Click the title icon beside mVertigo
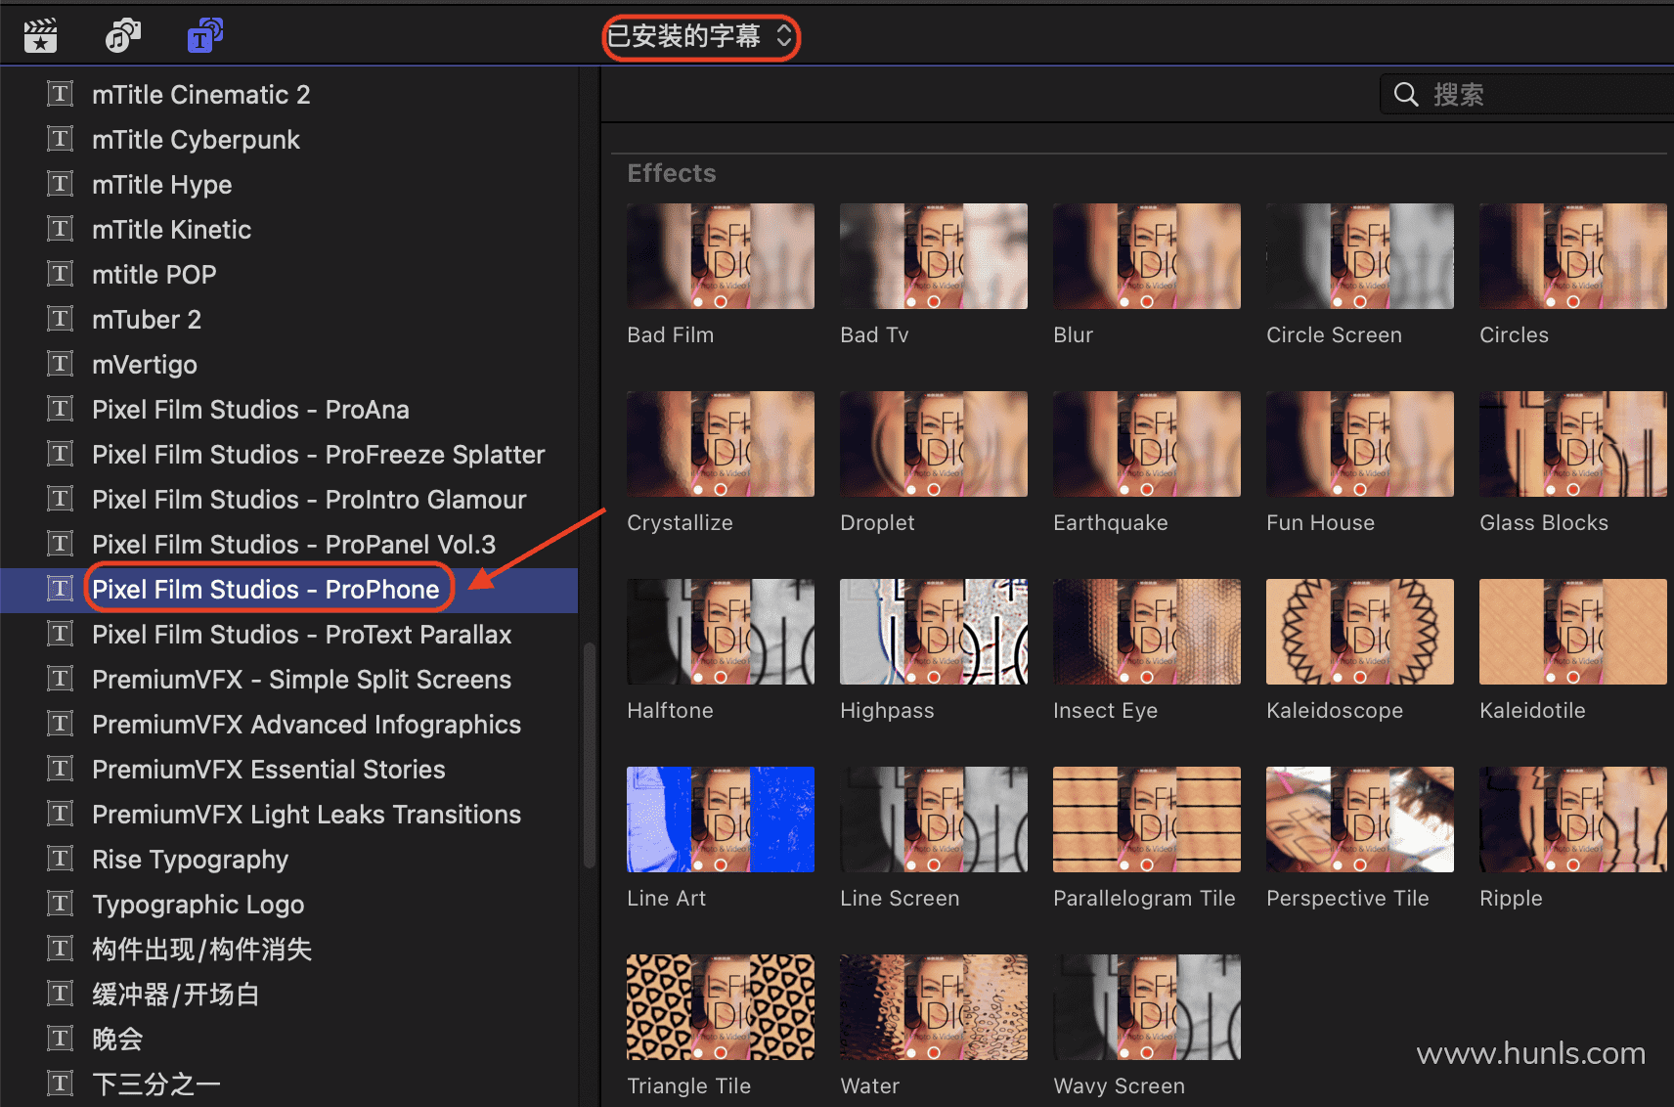 (61, 364)
